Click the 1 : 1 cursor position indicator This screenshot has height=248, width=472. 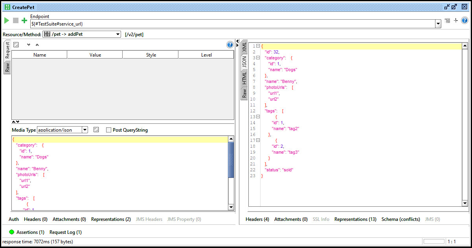tap(451, 241)
